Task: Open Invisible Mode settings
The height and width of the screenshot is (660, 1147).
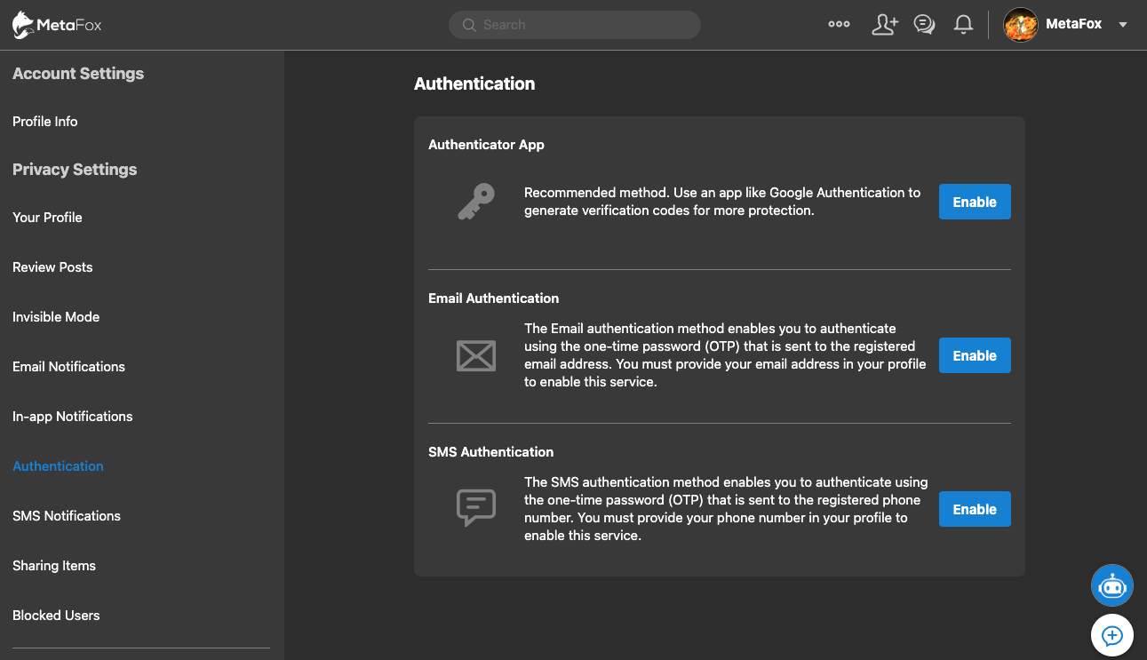Action: point(56,317)
